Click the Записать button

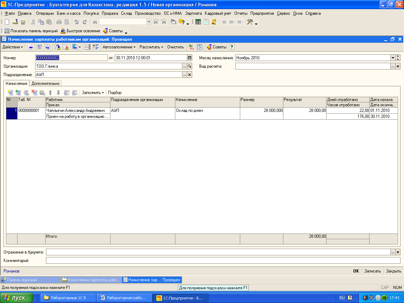point(372,271)
